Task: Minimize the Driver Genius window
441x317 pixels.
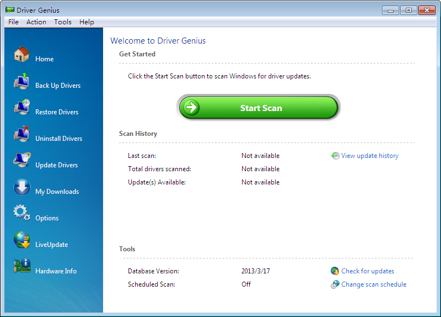Action: tap(390, 10)
